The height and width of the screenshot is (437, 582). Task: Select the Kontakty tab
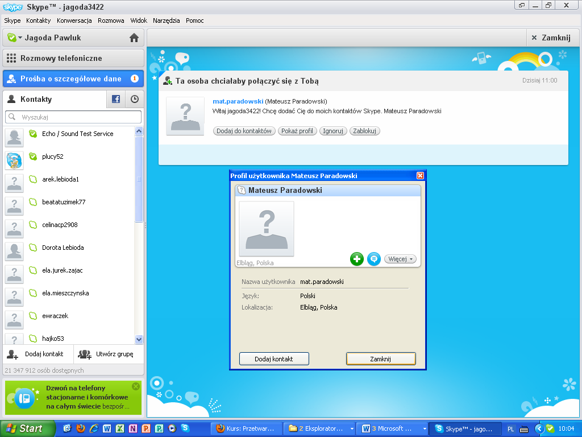pos(55,99)
